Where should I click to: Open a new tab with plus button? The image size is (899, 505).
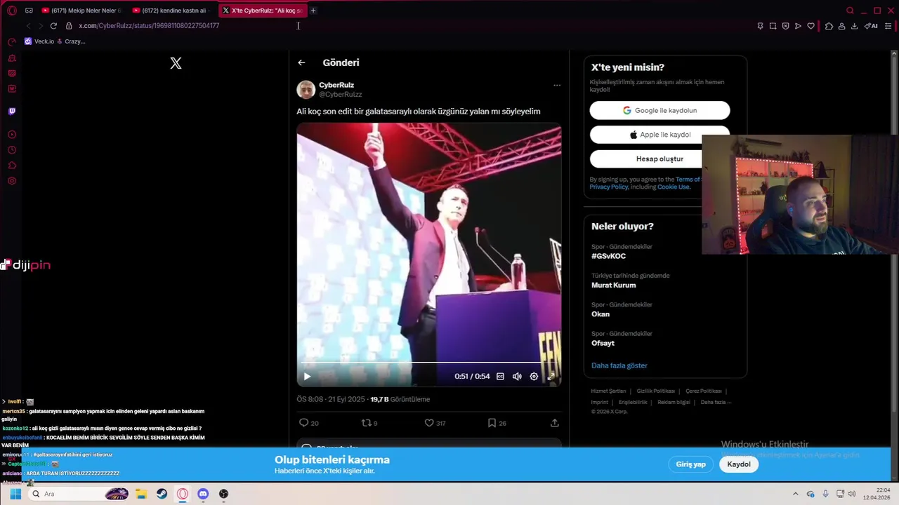pyautogui.click(x=313, y=11)
